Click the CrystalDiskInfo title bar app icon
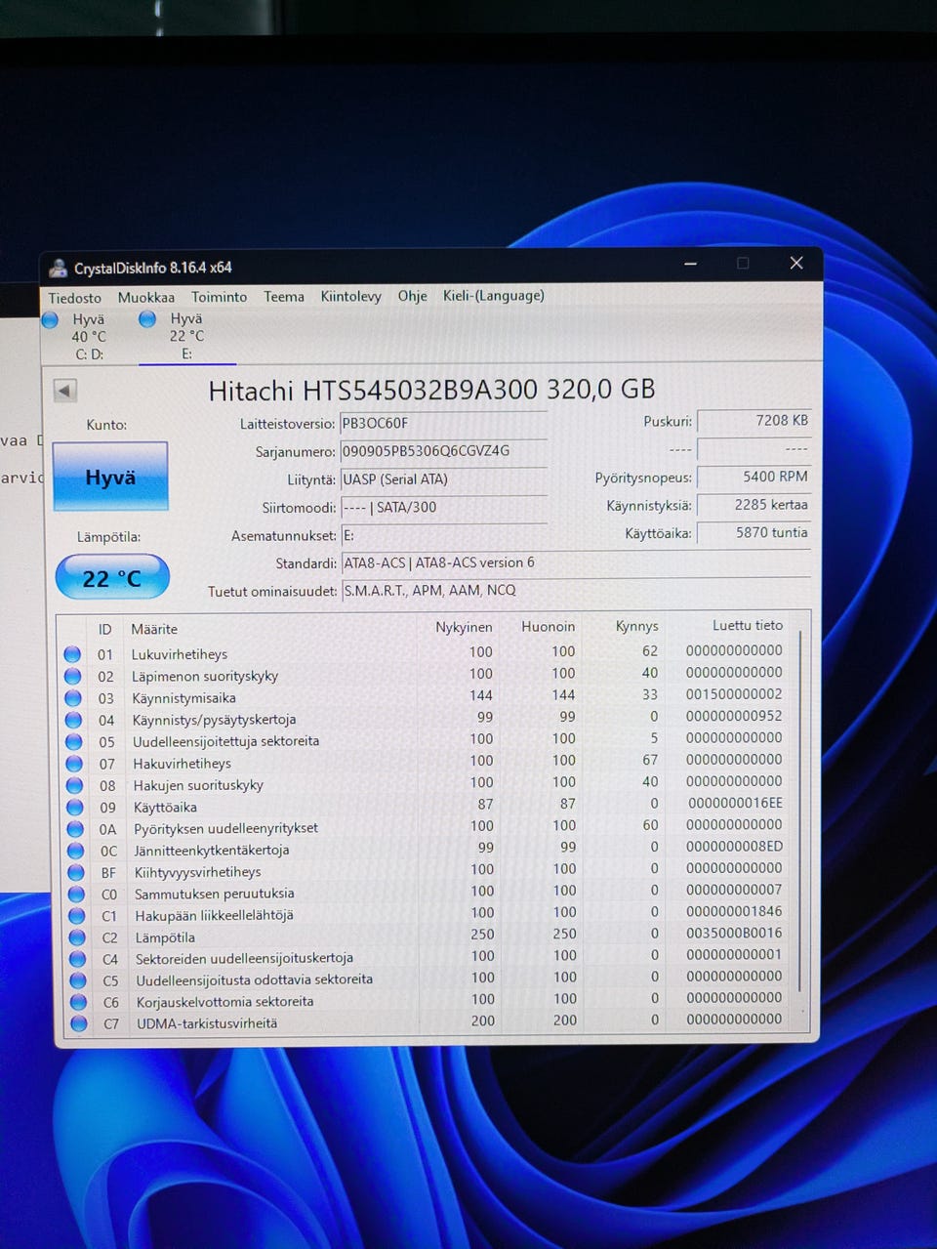Screen dimensions: 937x1249 tap(59, 269)
